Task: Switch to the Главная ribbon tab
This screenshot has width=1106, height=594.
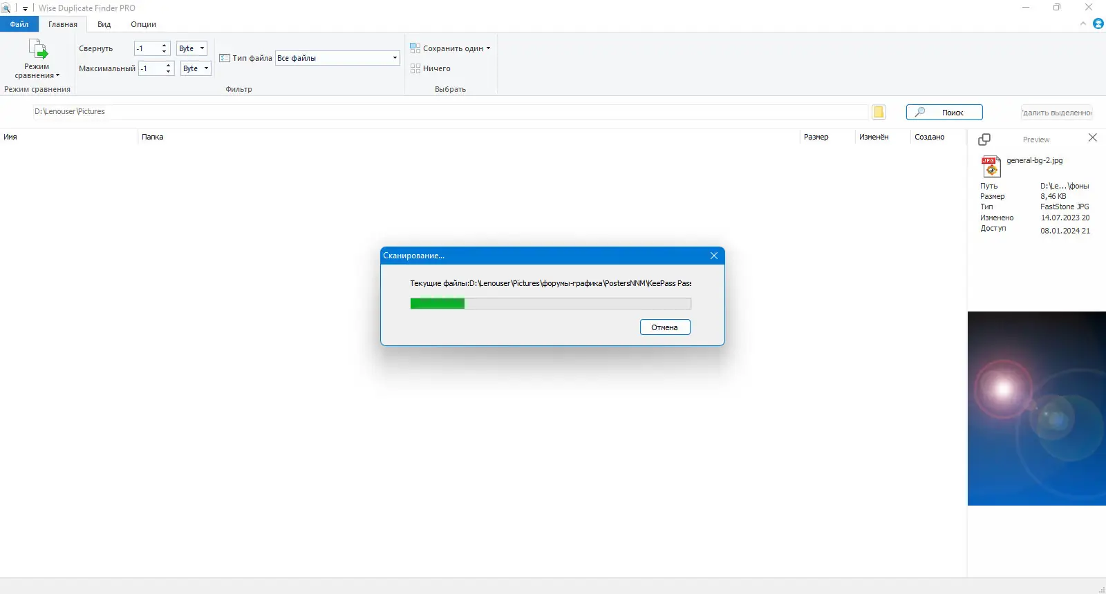Action: pos(63,24)
